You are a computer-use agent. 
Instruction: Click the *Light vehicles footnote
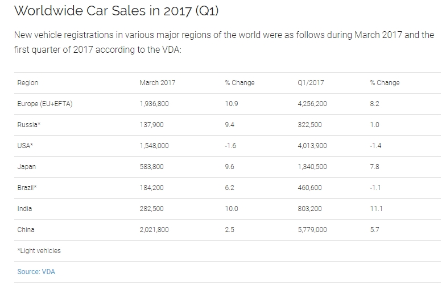tap(39, 251)
